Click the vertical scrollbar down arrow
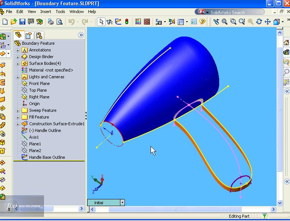Image resolution: width=290 pixels, height=221 pixels. pyautogui.click(x=280, y=203)
